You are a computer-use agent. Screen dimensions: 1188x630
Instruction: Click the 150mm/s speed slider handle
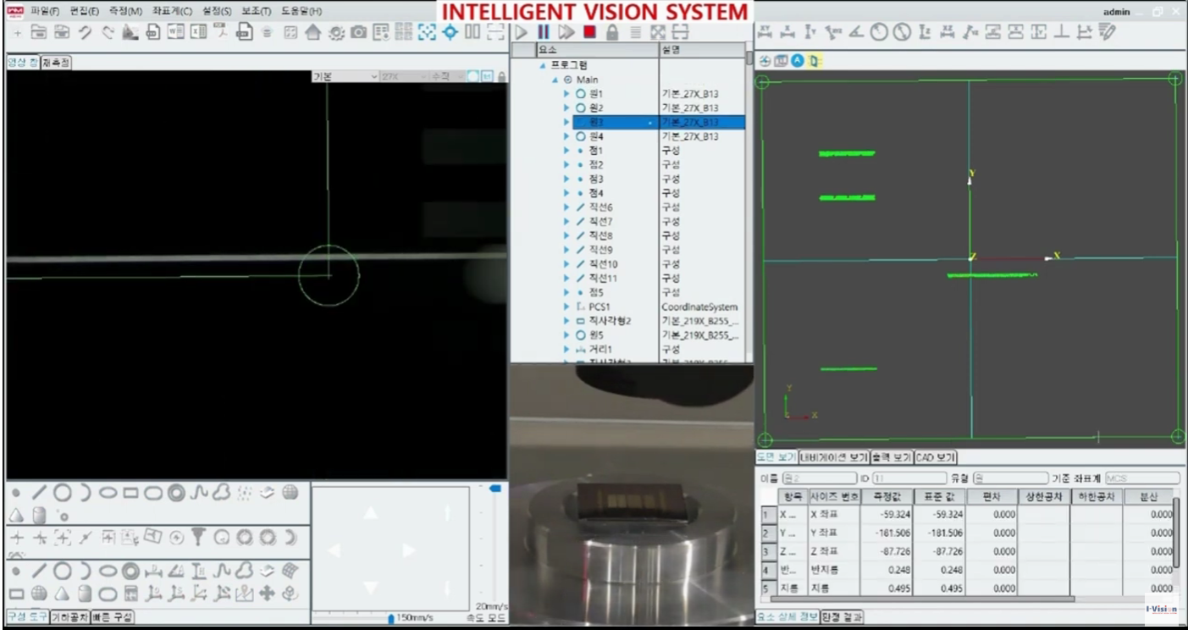[x=391, y=619]
